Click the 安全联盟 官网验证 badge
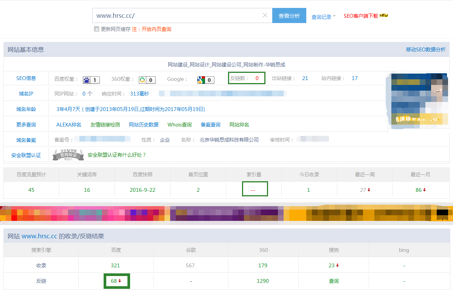The height and width of the screenshot is (293, 453). tap(68, 155)
